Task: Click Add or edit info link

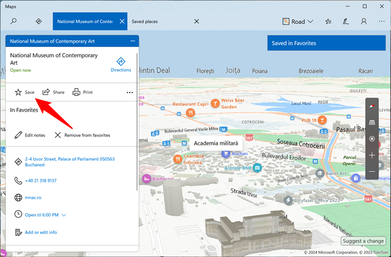Action: (x=41, y=232)
